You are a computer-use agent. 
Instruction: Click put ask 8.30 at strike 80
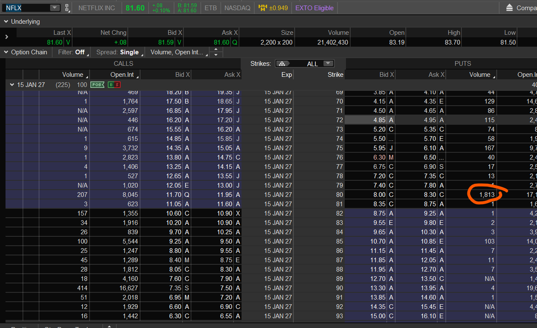click(430, 195)
